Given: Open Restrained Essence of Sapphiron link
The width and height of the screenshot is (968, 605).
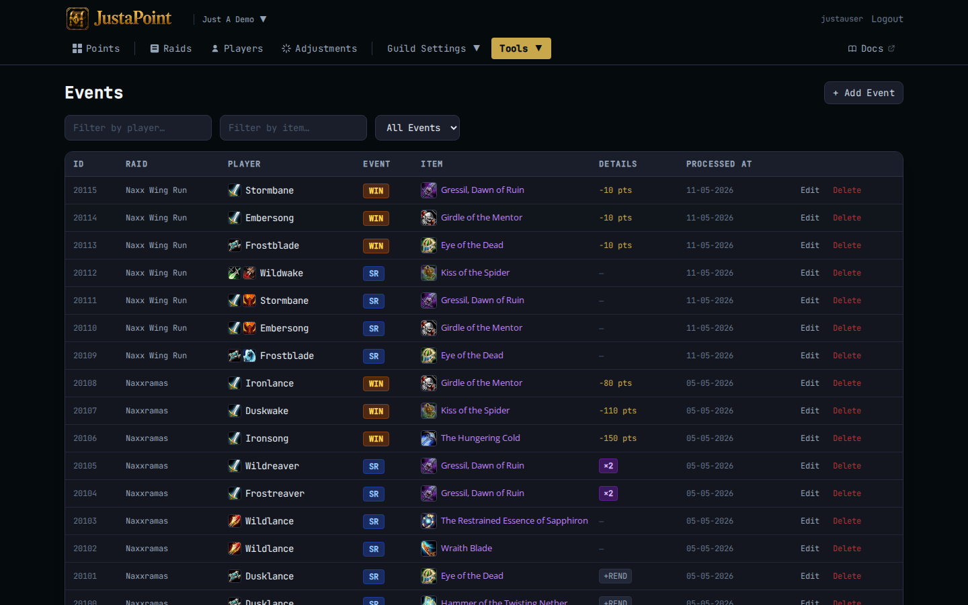Looking at the screenshot, I should (514, 520).
